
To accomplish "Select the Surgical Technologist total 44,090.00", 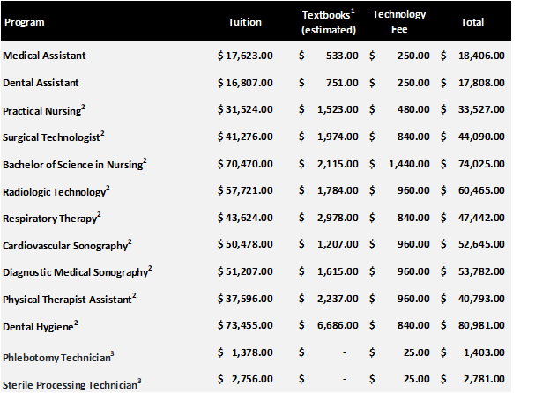I will coord(480,137).
